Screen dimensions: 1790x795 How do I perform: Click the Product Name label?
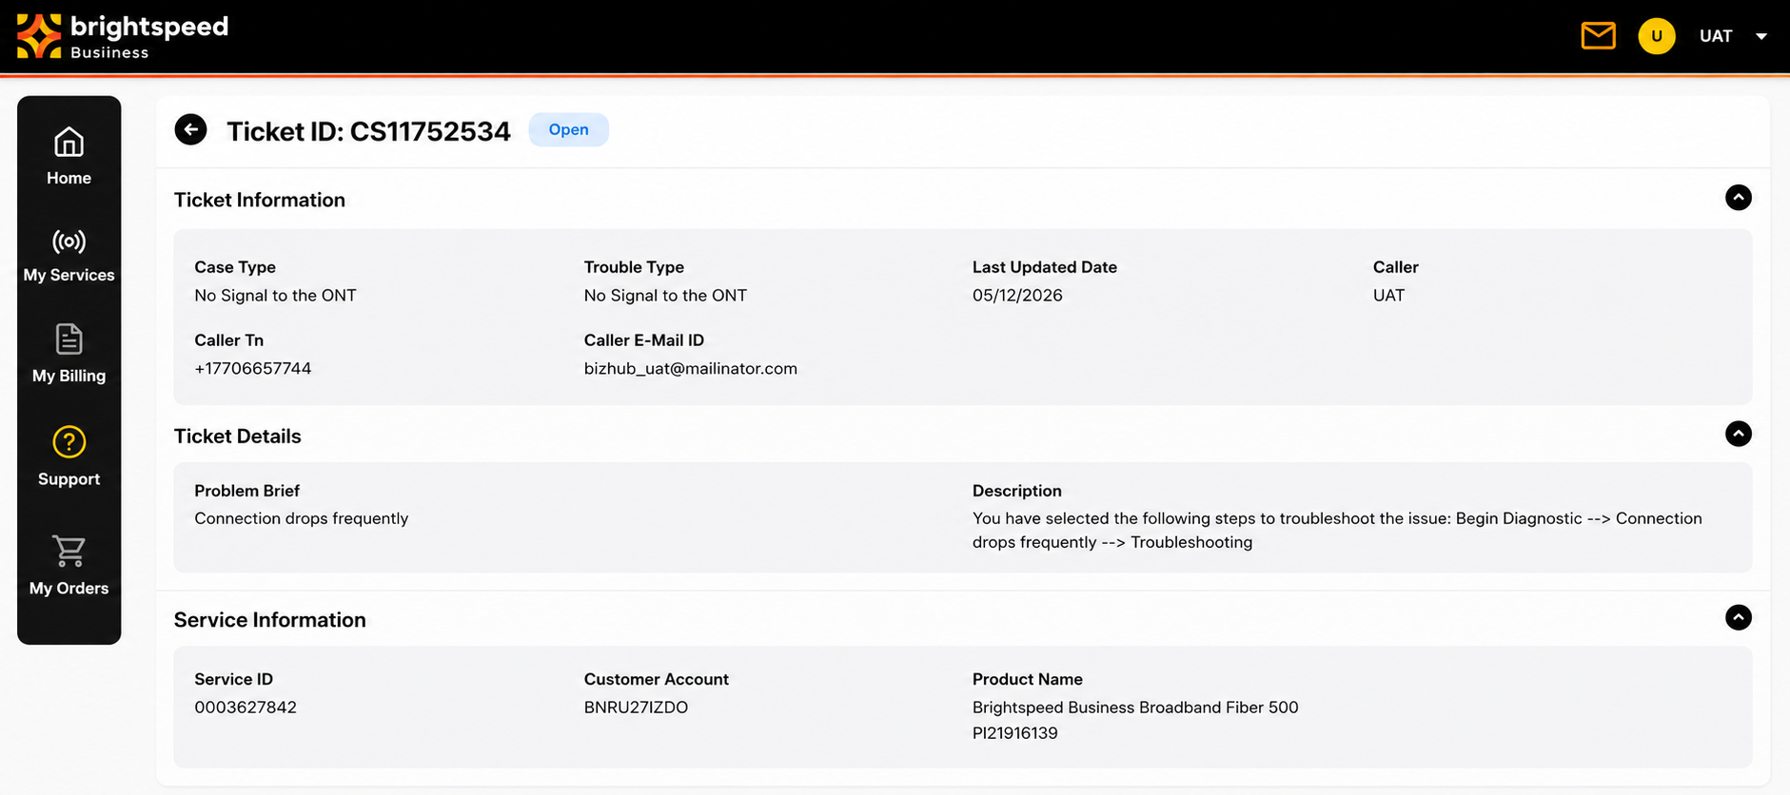click(1027, 679)
